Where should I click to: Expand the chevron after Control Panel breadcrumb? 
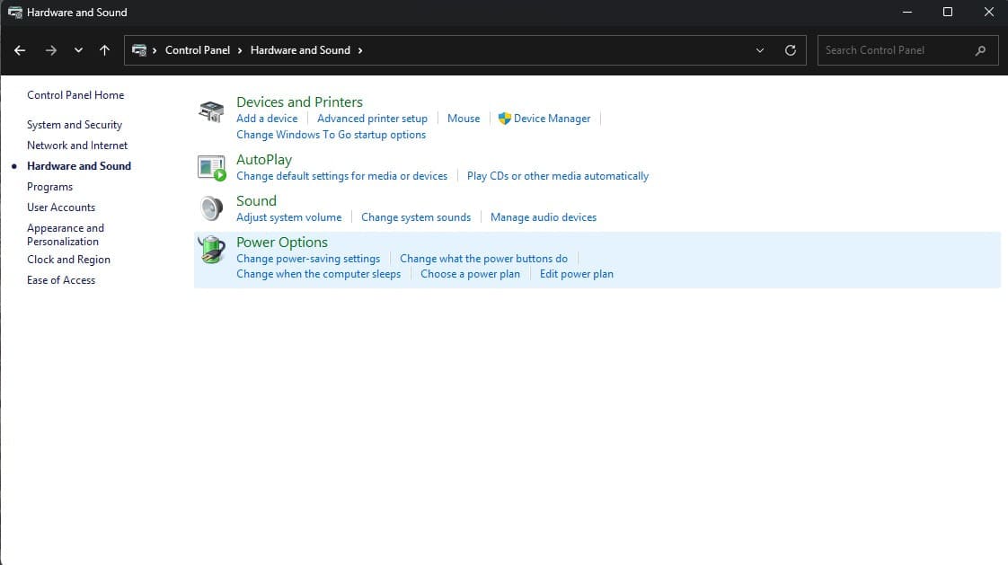pos(240,50)
